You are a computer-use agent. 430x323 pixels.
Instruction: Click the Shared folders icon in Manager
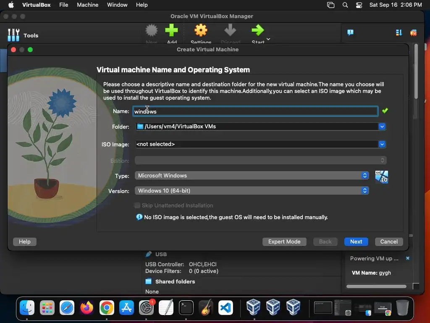pyautogui.click(x=148, y=281)
